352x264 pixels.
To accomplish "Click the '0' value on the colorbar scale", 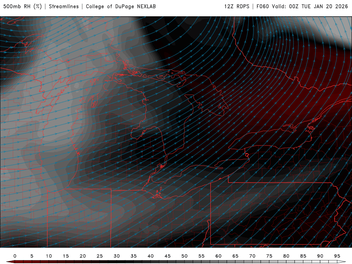I will coord(15,256).
